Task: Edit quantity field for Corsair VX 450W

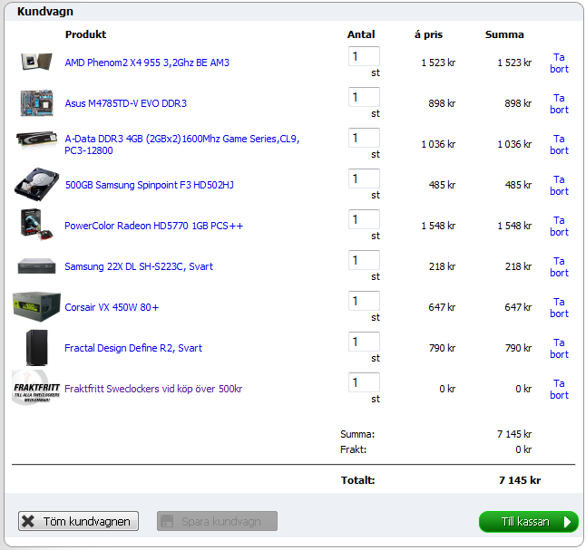Action: (x=364, y=301)
